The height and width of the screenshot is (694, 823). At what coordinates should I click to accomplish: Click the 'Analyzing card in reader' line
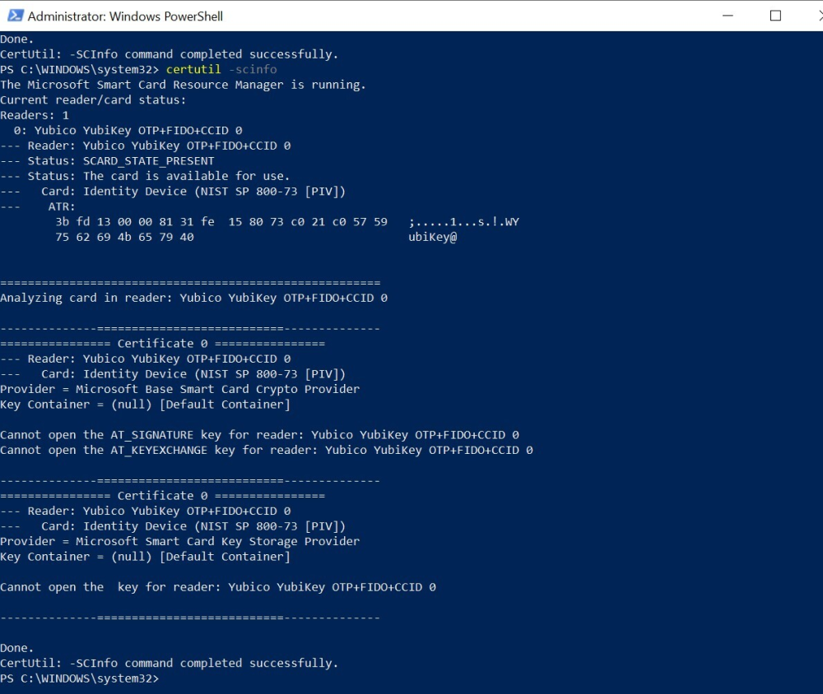tap(193, 298)
